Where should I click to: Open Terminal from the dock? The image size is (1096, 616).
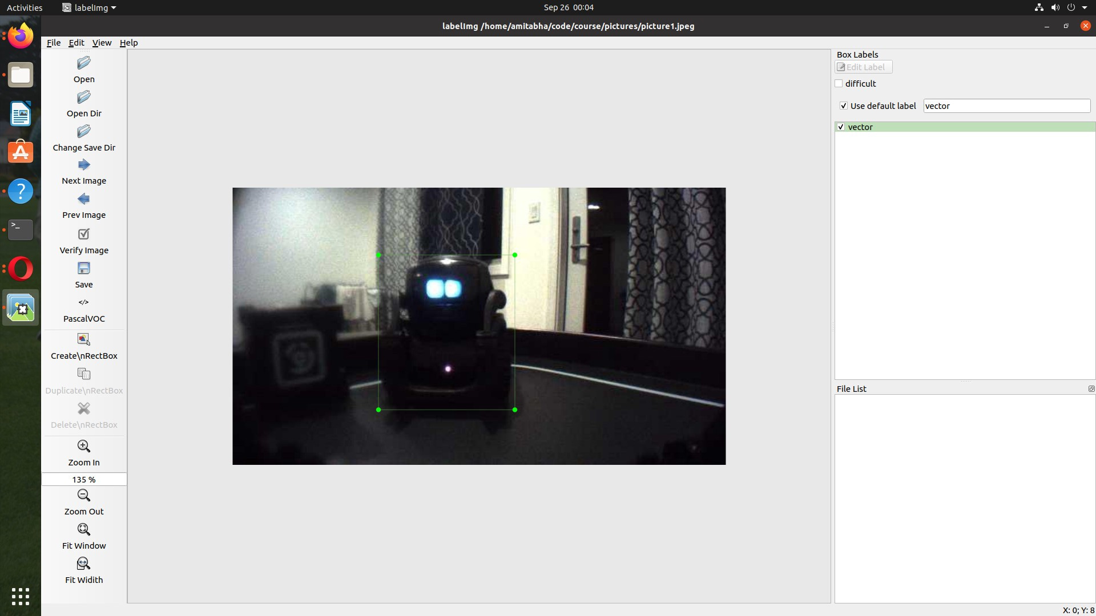[21, 230]
